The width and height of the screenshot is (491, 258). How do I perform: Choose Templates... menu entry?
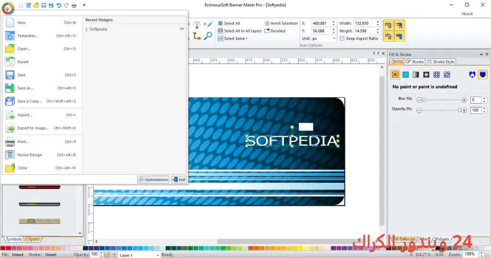pyautogui.click(x=42, y=35)
